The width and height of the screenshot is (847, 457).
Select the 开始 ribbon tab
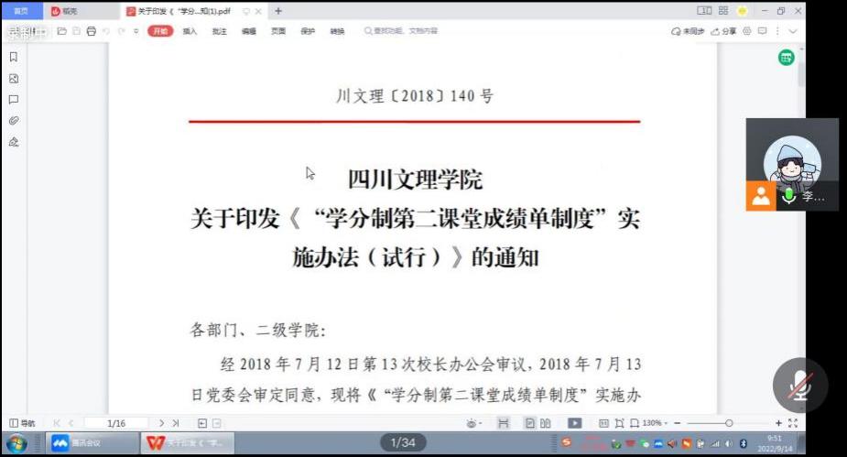[160, 31]
